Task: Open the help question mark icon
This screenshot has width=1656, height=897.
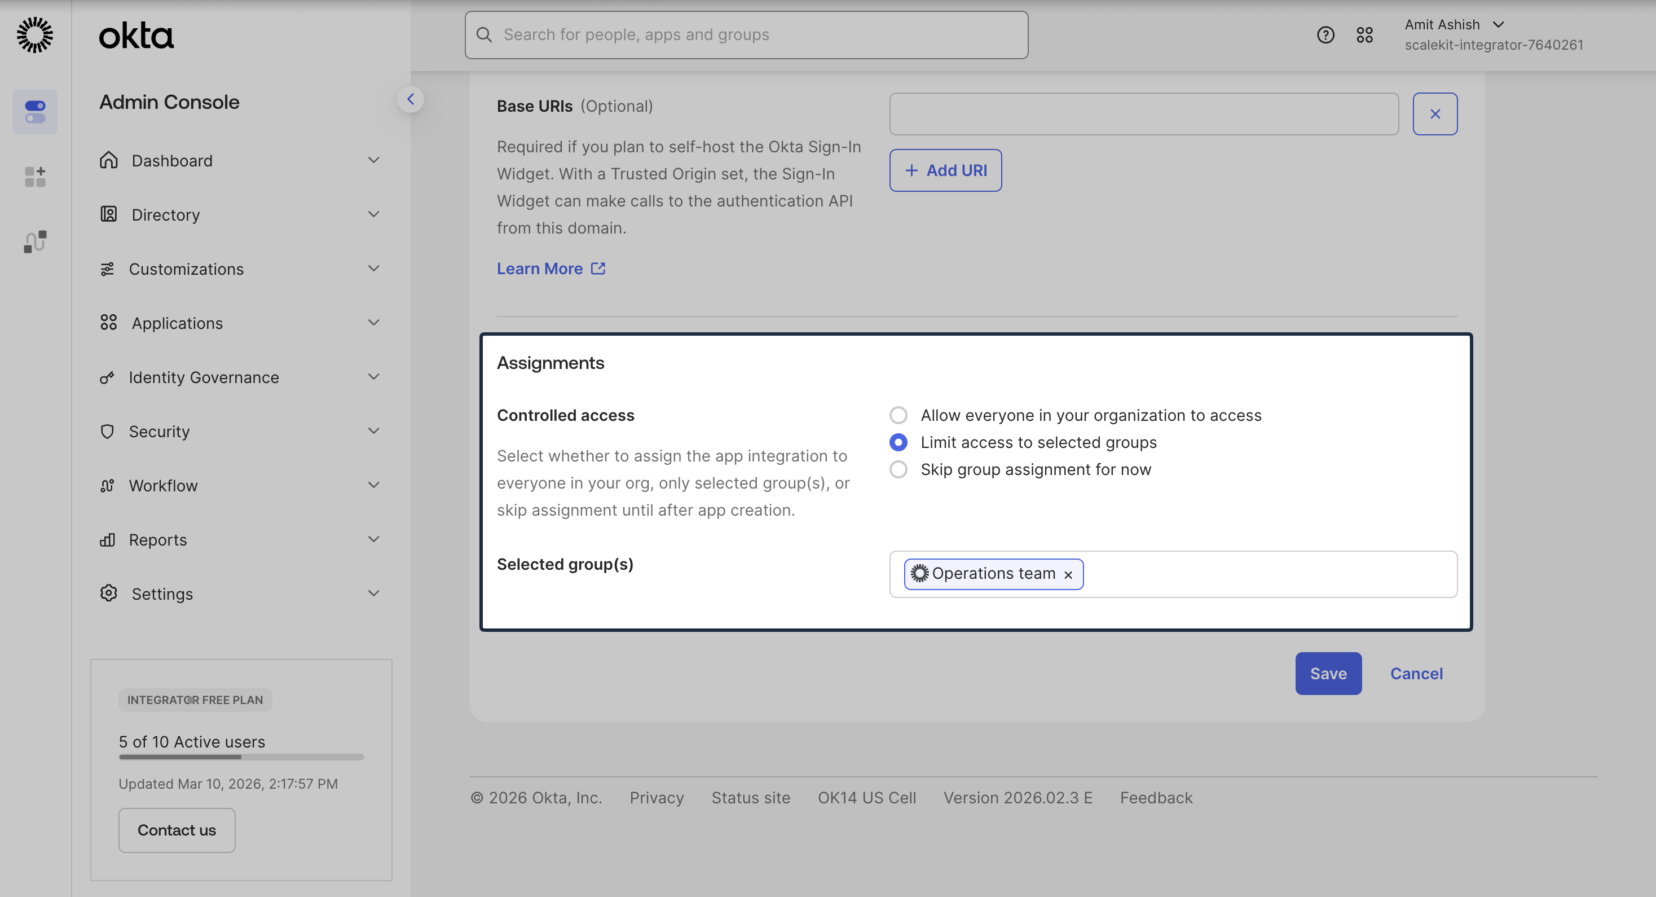Action: click(1325, 35)
